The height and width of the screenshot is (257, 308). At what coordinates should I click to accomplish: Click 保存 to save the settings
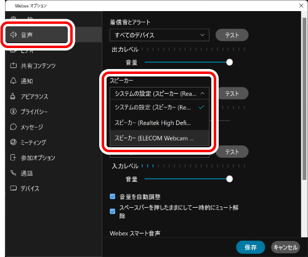[251, 247]
